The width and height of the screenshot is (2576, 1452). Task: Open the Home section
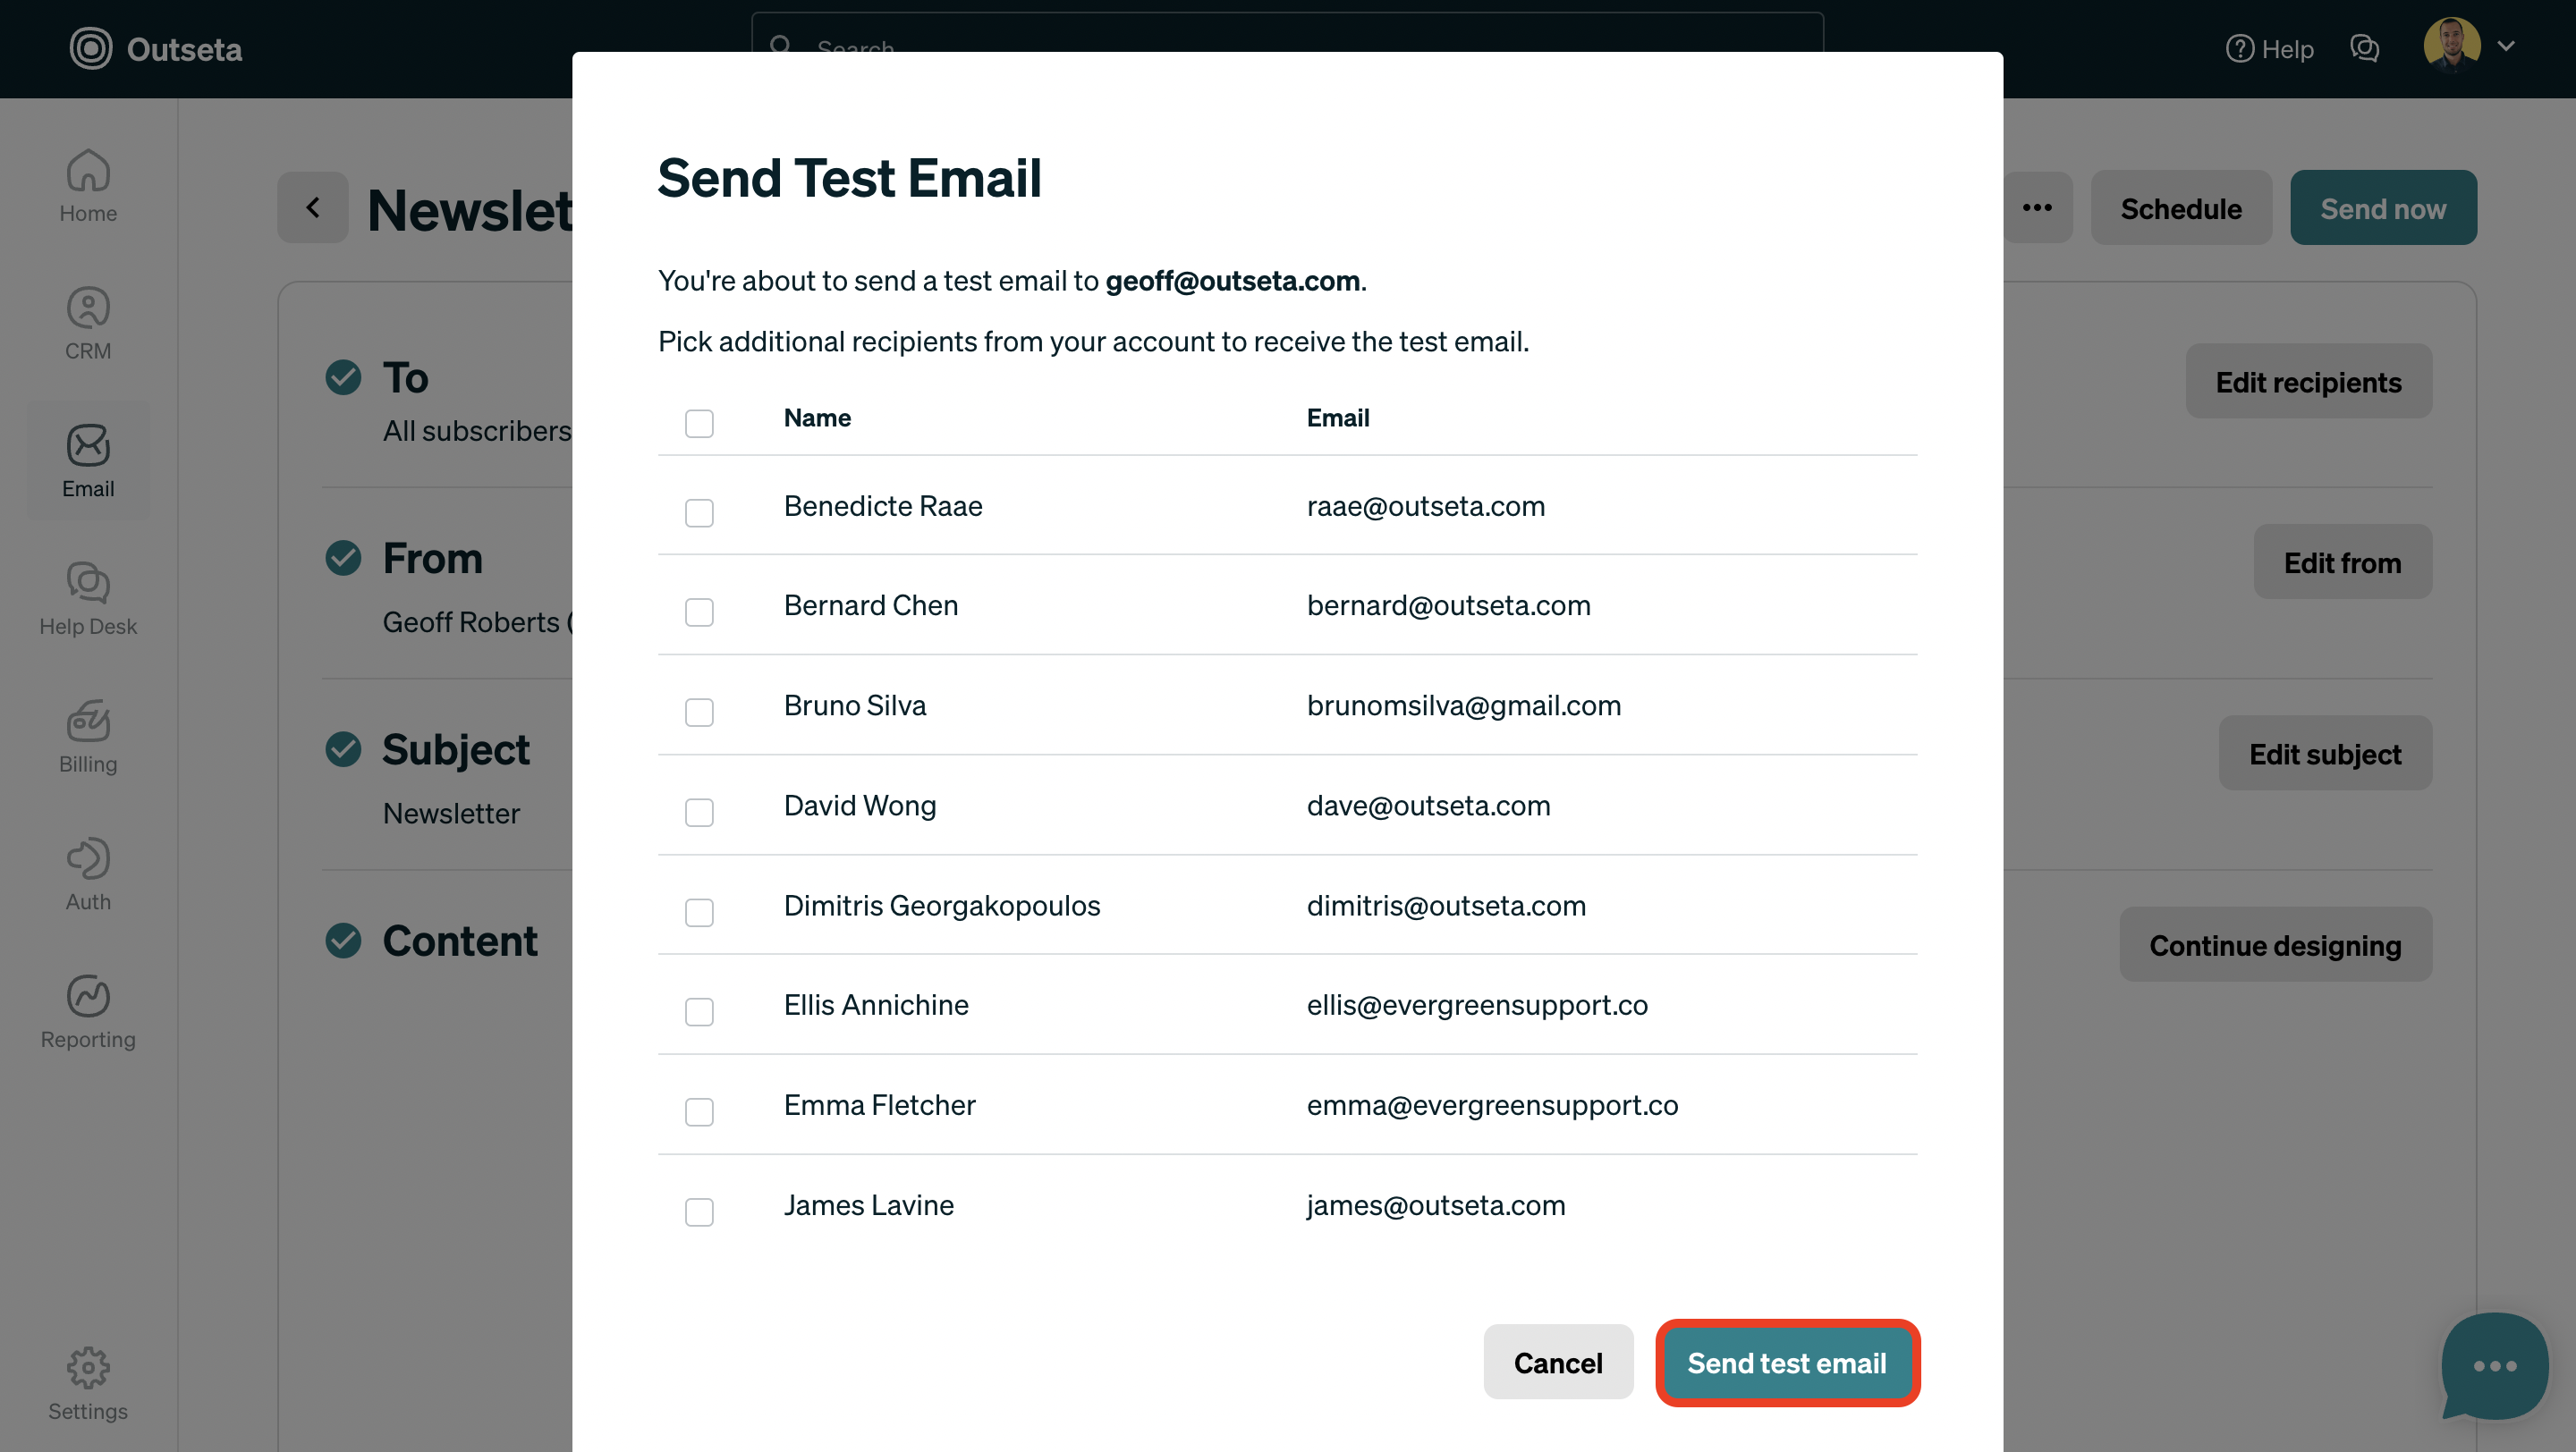(88, 185)
